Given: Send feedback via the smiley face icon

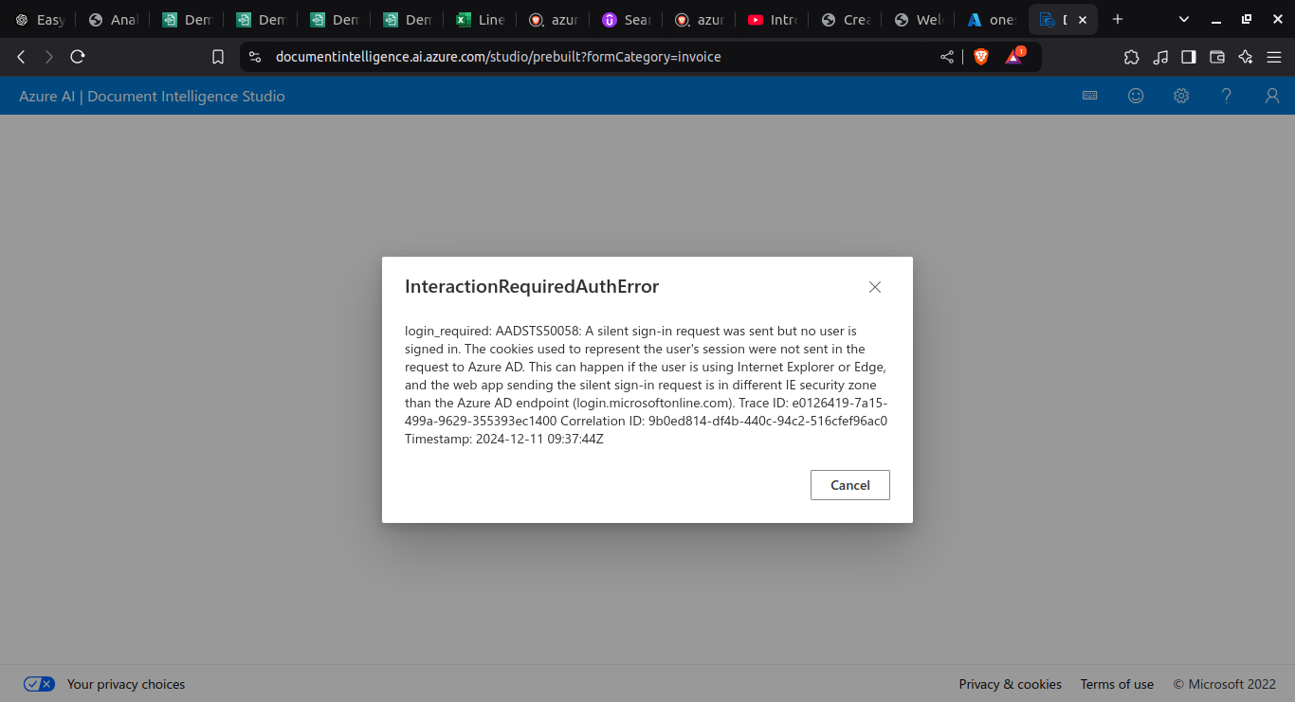Looking at the screenshot, I should pos(1135,96).
